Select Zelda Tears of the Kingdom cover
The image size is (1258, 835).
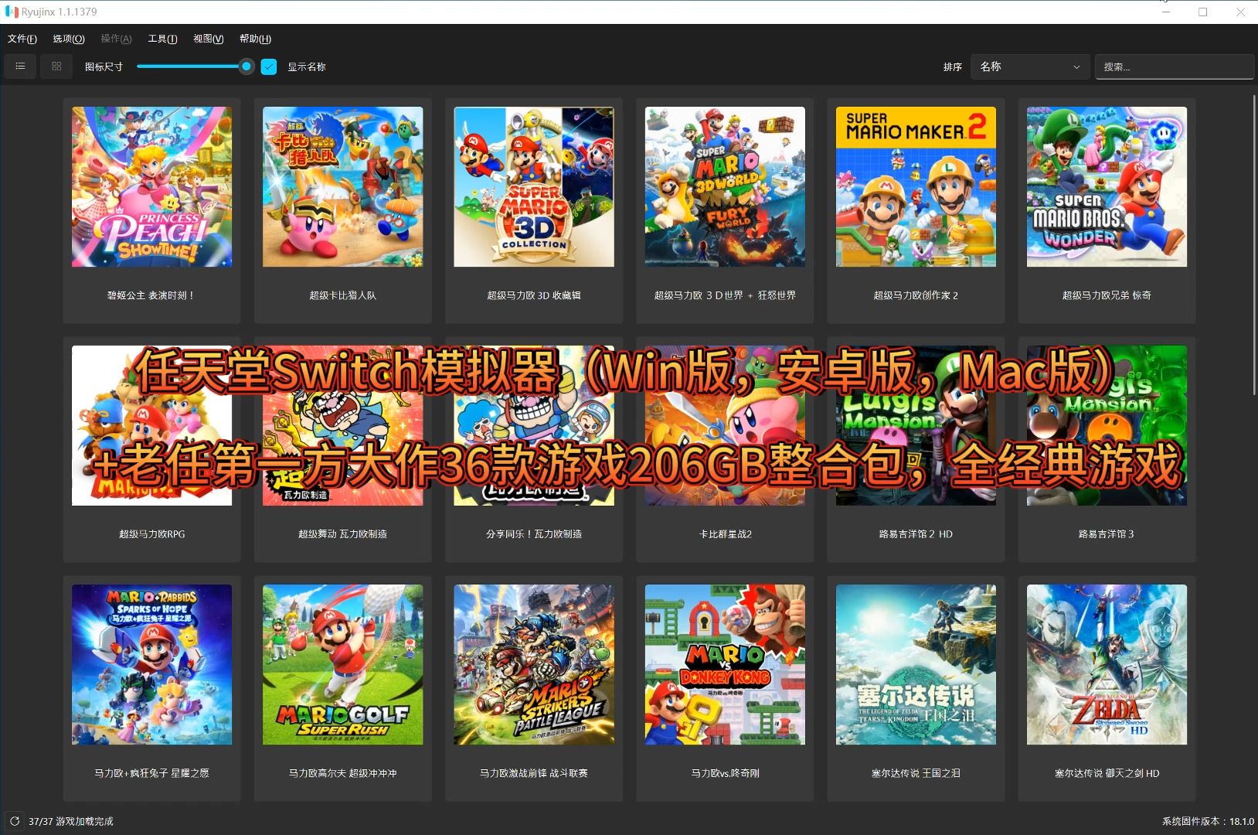(x=916, y=664)
